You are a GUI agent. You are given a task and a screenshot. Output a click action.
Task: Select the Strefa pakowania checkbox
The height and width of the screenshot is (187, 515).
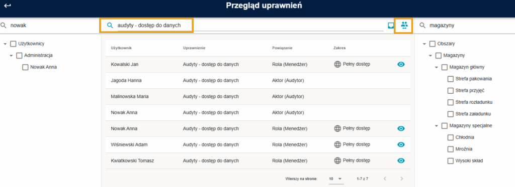tap(450, 79)
